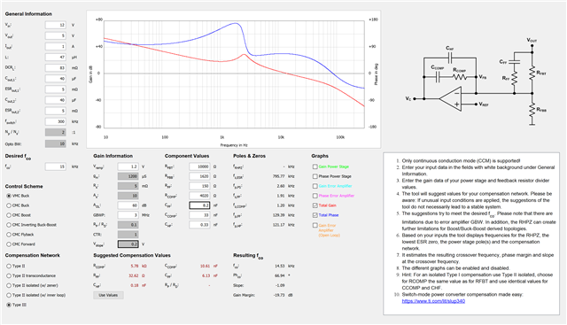Select CMC Flyback radio option

pyautogui.click(x=9, y=235)
